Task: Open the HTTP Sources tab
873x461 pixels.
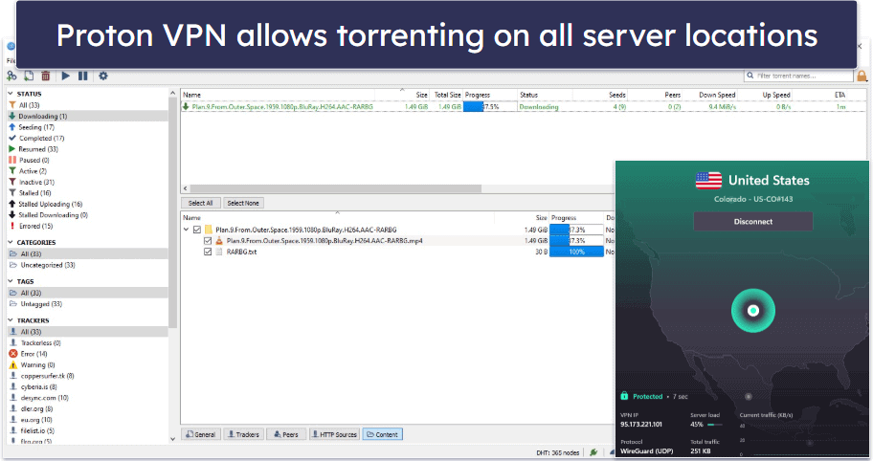Action: coord(334,434)
